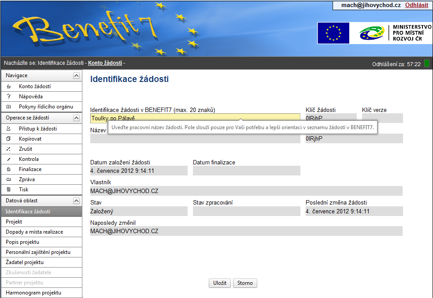Select Tisk operation
This screenshot has height=298, width=433.
pos(42,190)
